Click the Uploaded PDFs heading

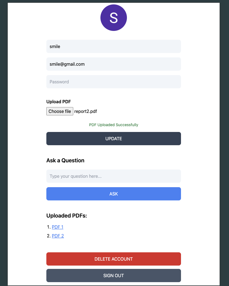coord(66,216)
